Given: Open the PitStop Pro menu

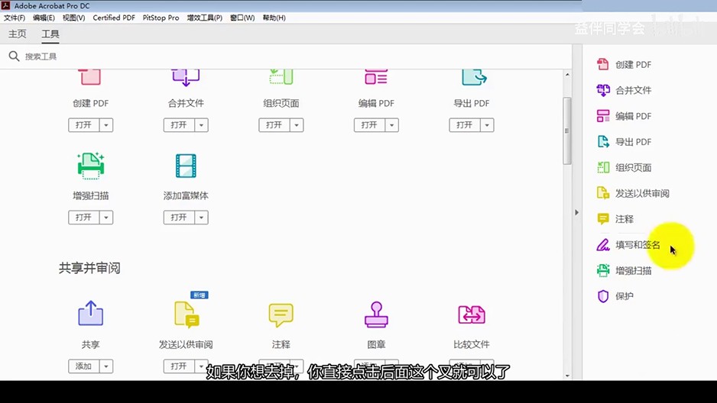Looking at the screenshot, I should (161, 18).
